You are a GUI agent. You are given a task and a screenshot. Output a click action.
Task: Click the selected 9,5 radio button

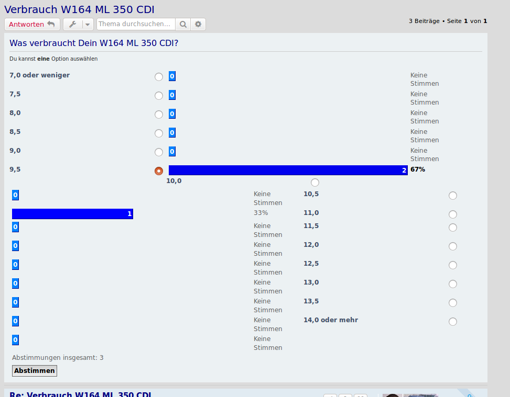coord(159,171)
